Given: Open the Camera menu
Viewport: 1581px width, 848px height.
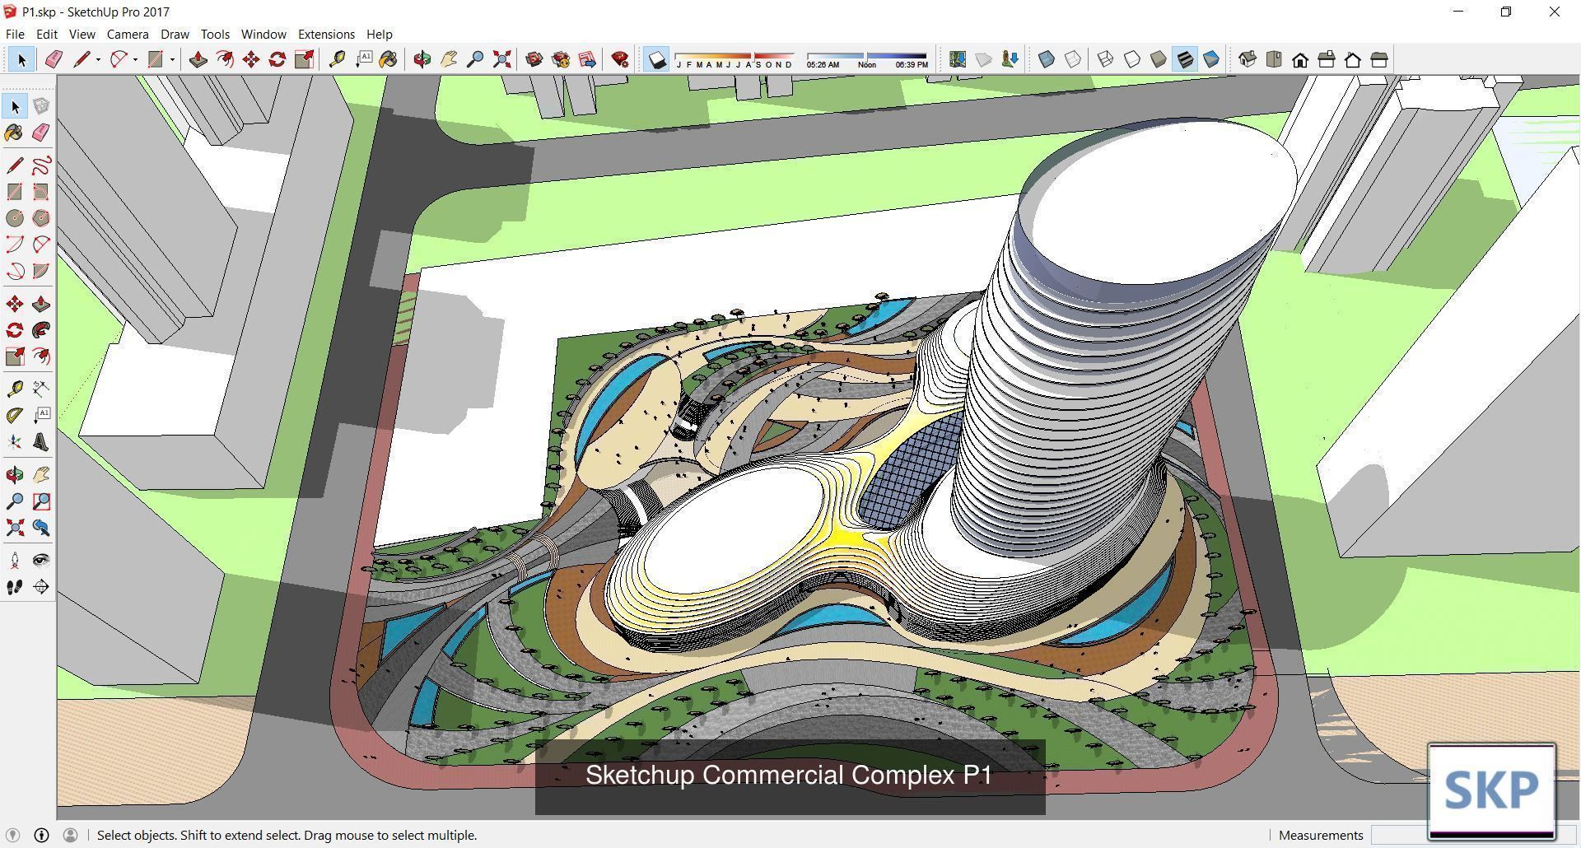Looking at the screenshot, I should (x=128, y=35).
